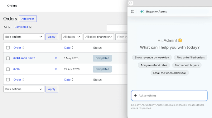Image resolution: width=212 pixels, height=118 pixels.
Task: Open order #714 link
Action: 16,69
